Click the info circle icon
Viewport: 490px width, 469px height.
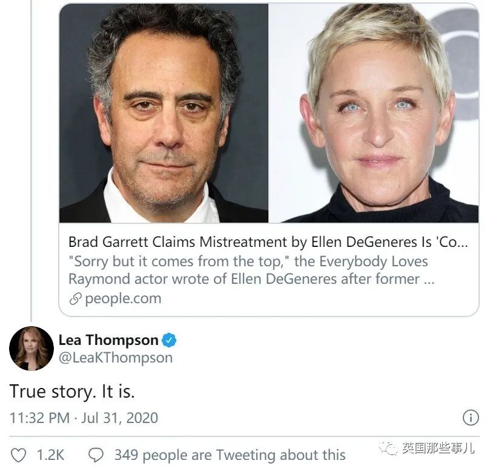tap(470, 418)
